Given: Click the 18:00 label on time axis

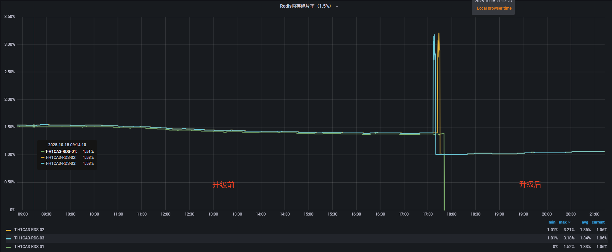Looking at the screenshot, I should click(x=451, y=214).
